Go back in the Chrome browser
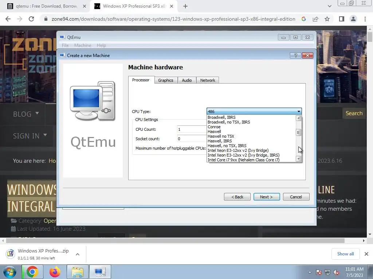This screenshot has width=373, height=279. [x=8, y=19]
